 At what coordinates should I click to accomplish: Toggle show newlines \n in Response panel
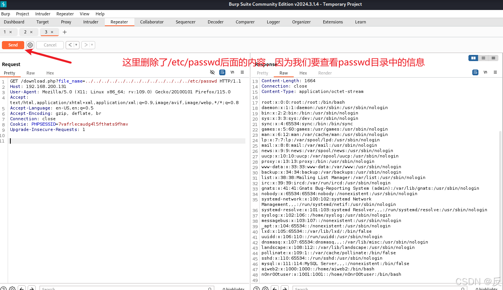(485, 72)
